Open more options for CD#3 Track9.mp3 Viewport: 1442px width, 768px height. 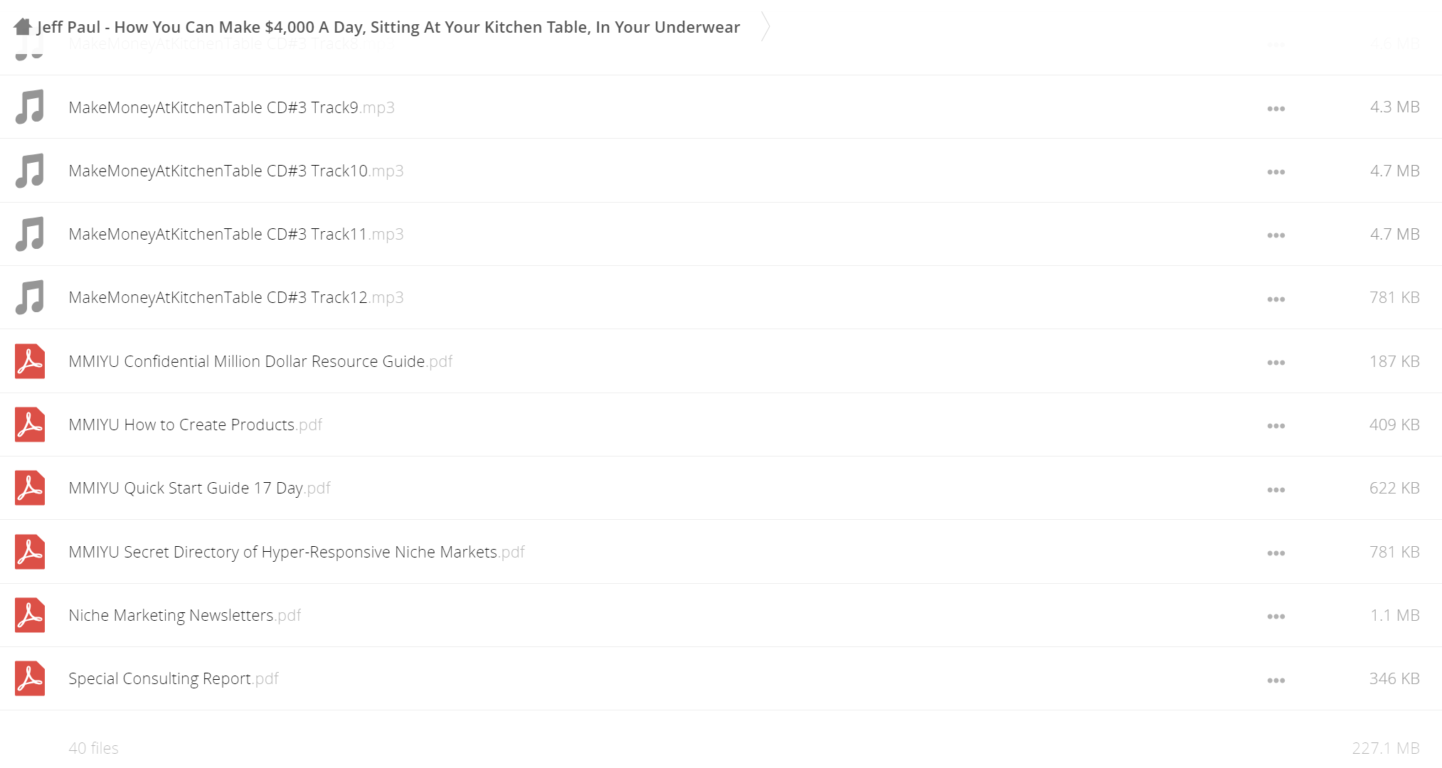pyautogui.click(x=1276, y=109)
